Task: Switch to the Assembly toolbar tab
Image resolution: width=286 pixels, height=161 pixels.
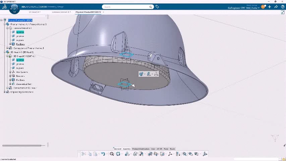Action: (x=127, y=149)
